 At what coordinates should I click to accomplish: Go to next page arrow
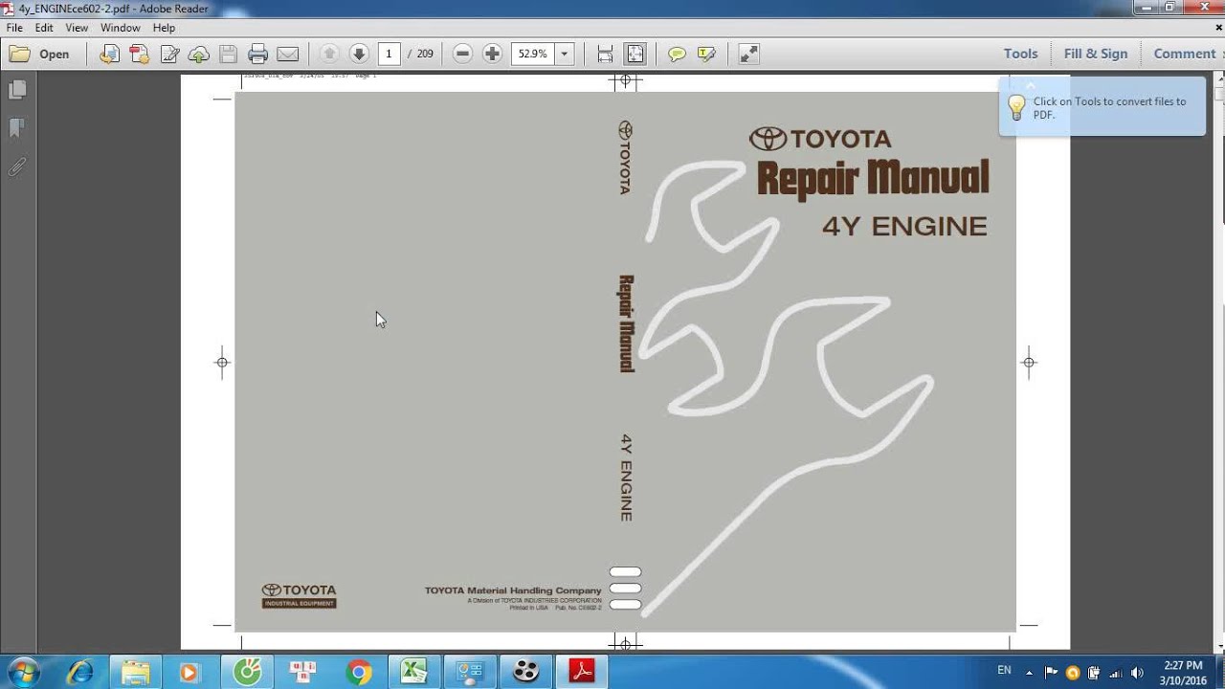pyautogui.click(x=359, y=54)
